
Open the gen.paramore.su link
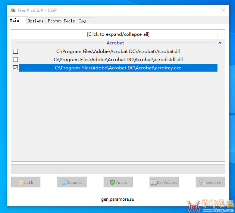tap(117, 199)
